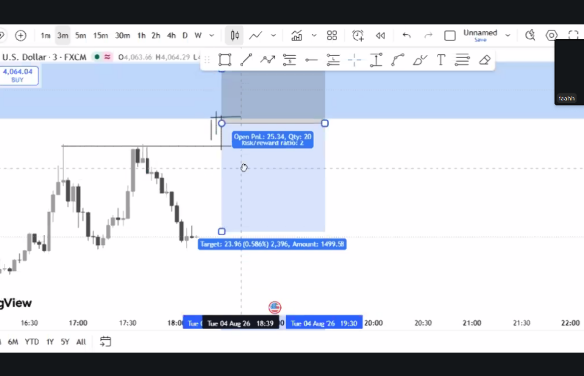Click the Tue 04 Aug '26 19:30 time label
This screenshot has height=376, width=584.
point(325,323)
